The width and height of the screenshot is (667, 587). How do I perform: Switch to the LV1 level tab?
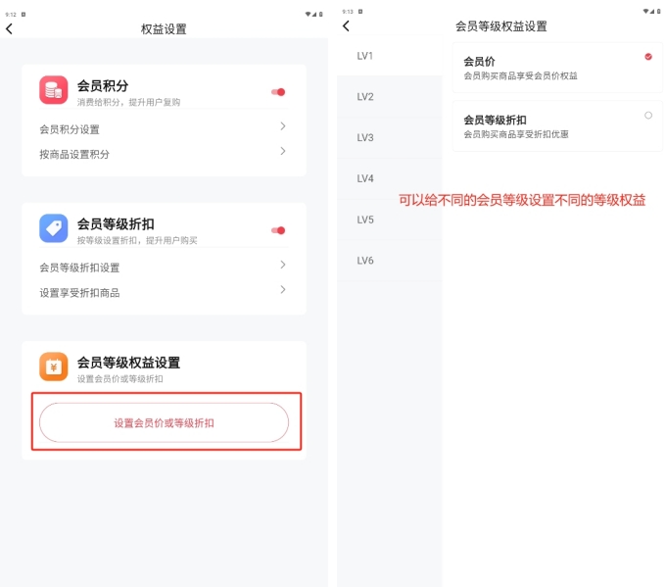(365, 56)
